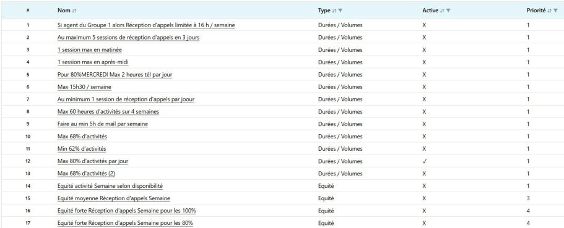Click priority value 4 of 'Equité forte' pour les 100%
This screenshot has width=564, height=228.
(x=528, y=211)
